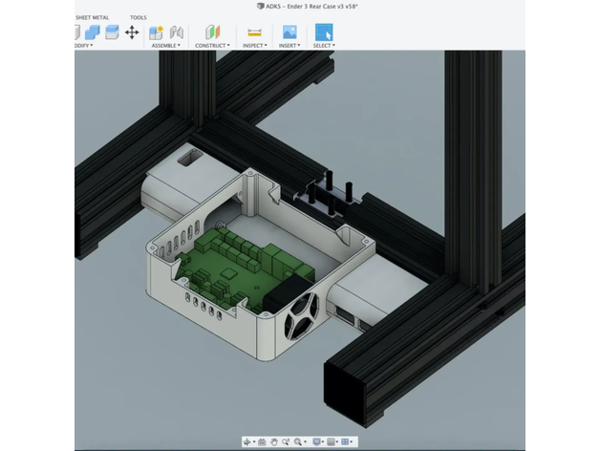600x451 pixels.
Task: Expand the Assemble menu
Action: pyautogui.click(x=164, y=46)
